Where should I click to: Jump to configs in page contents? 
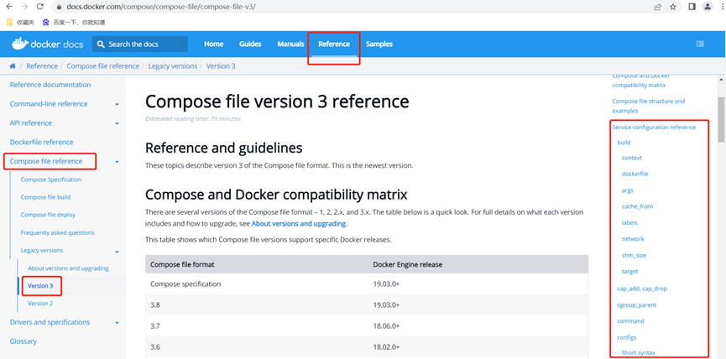626,337
